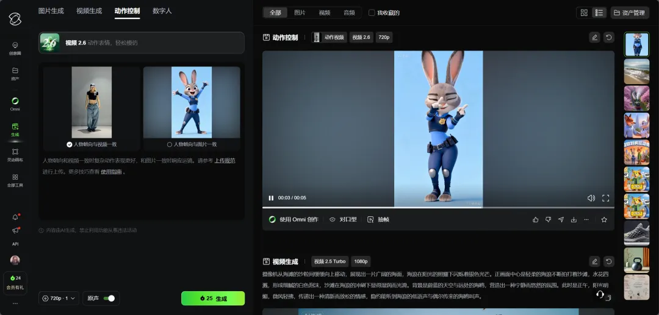Click the 对口型 lip sync button
659x315 pixels.
point(343,219)
